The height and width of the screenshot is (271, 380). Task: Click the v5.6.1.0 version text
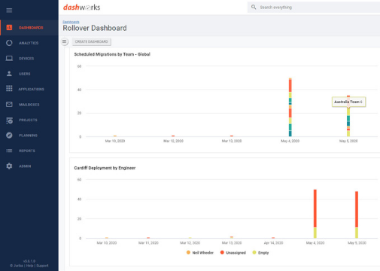[29, 261]
